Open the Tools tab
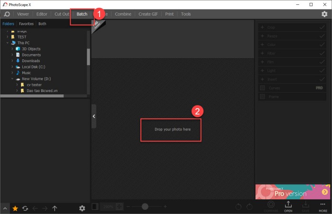This screenshot has height=214, width=332. click(186, 14)
